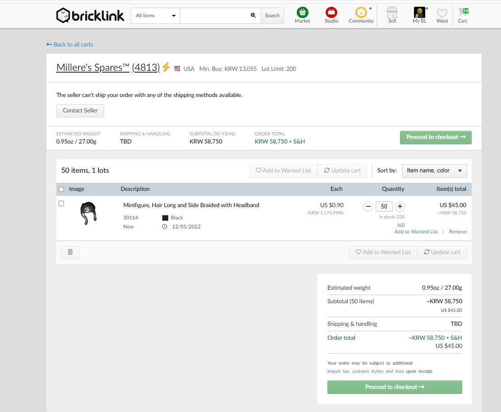Click the US $0.90 each price

[x=331, y=205]
